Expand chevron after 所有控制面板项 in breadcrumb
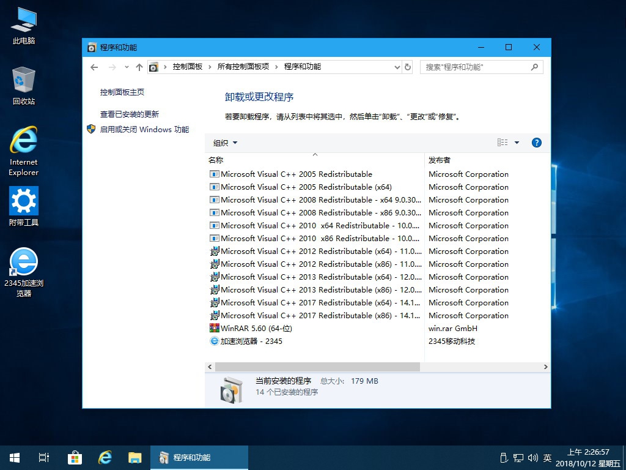626x470 pixels. [276, 67]
